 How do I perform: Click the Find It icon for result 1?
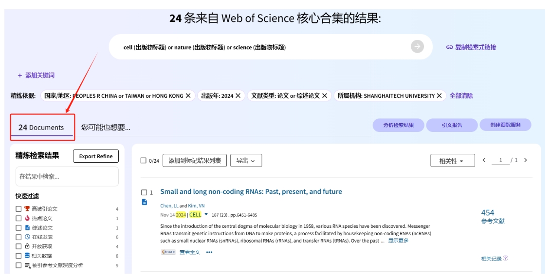[x=168, y=252]
